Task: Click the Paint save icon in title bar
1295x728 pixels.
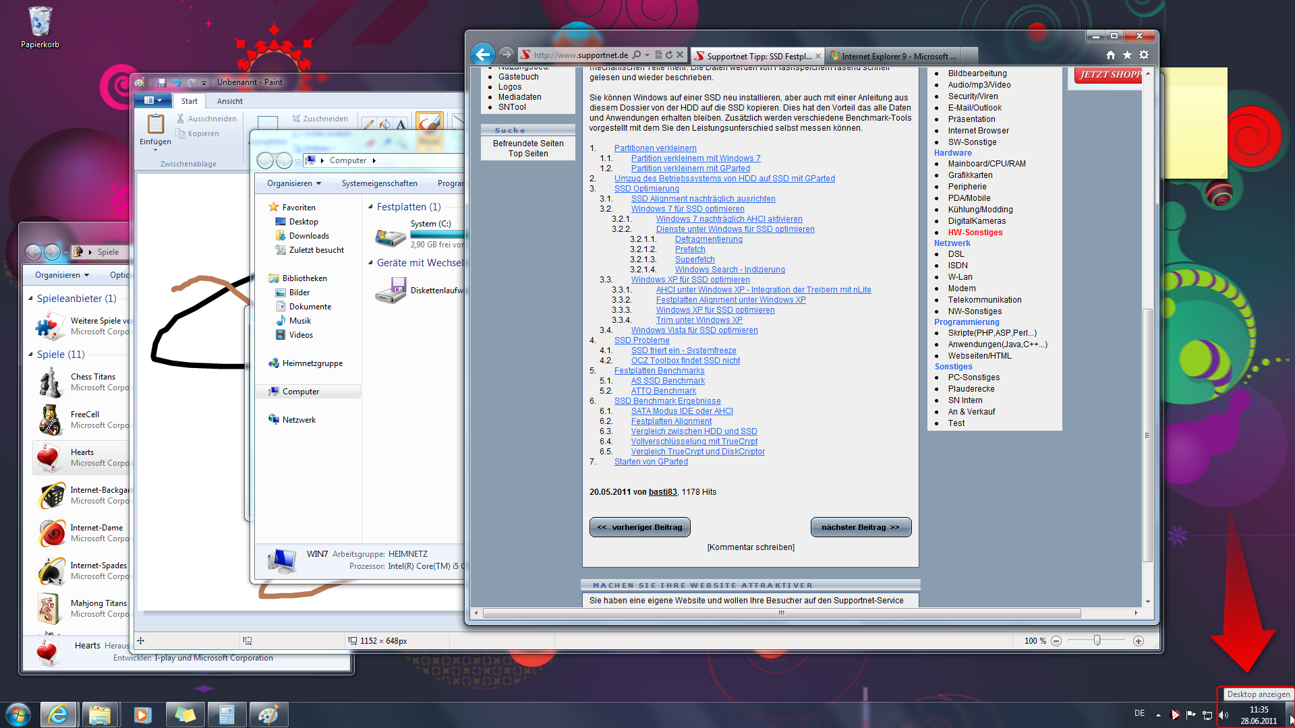Action: [162, 82]
